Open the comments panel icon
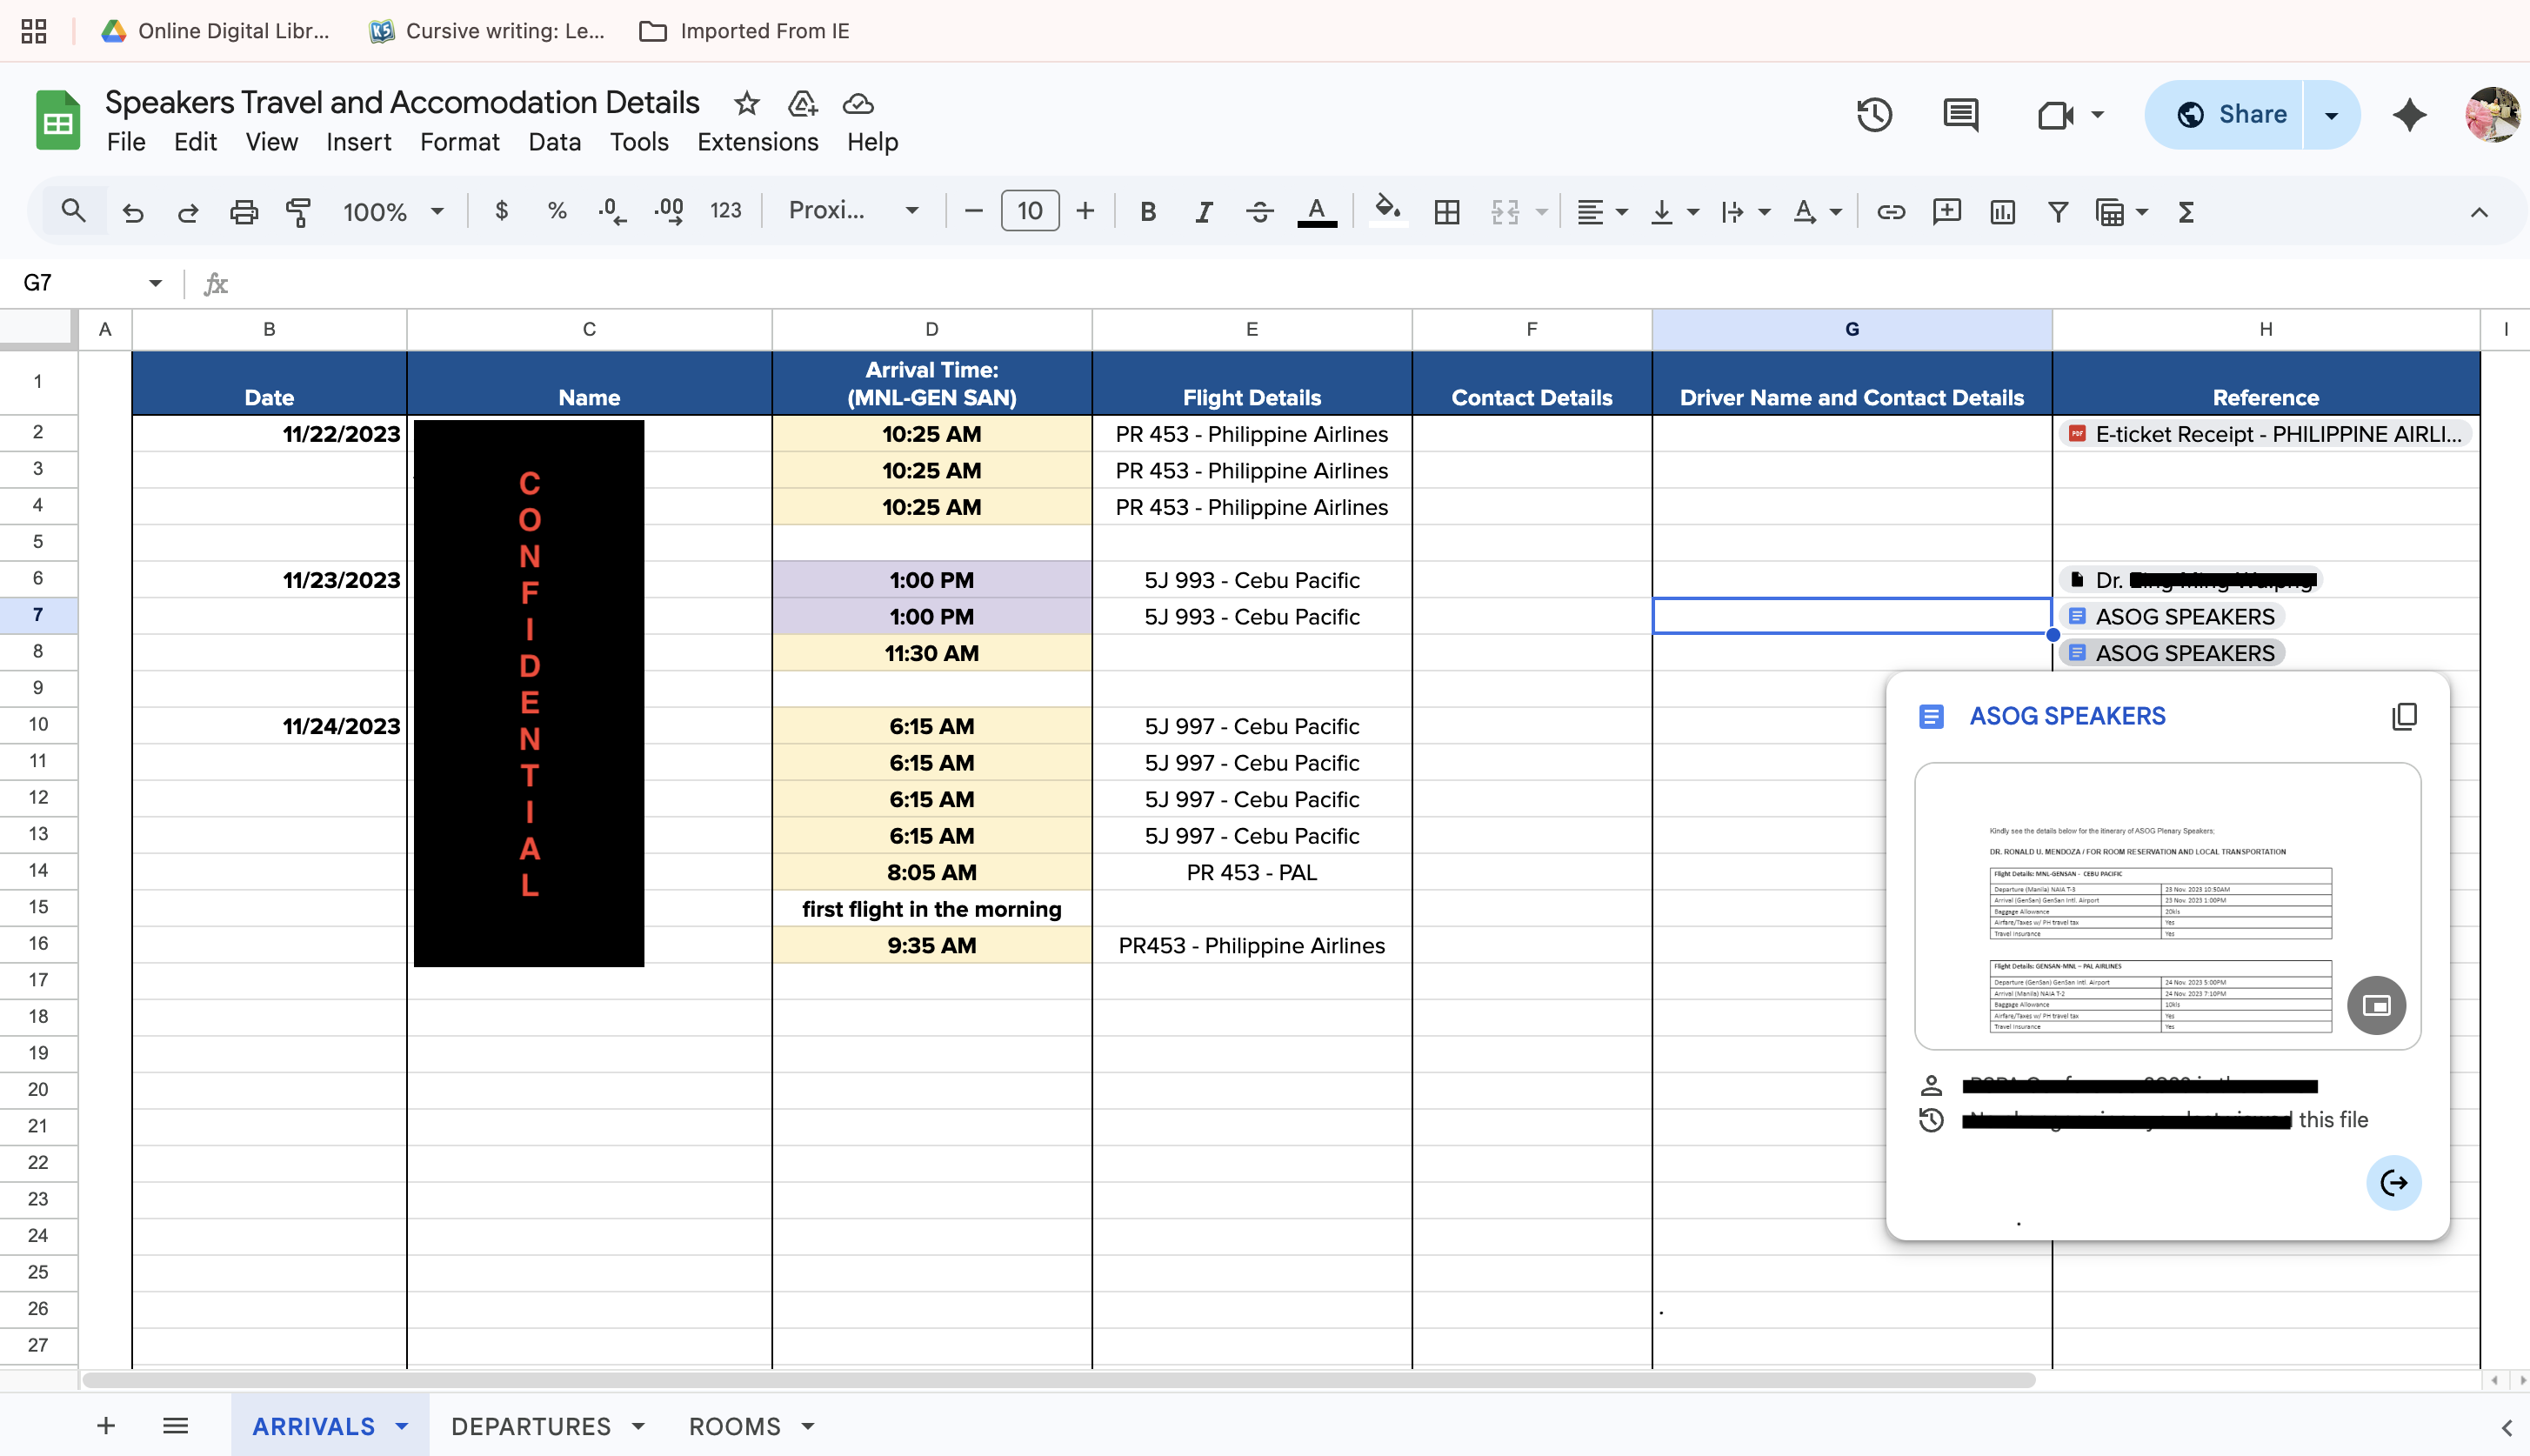This screenshot has height=1456, width=2530. point(1960,114)
